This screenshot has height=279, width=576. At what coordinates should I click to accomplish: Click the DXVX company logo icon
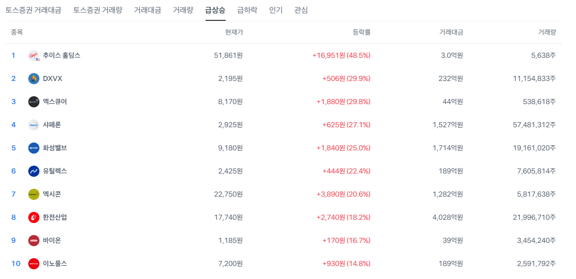click(x=33, y=78)
